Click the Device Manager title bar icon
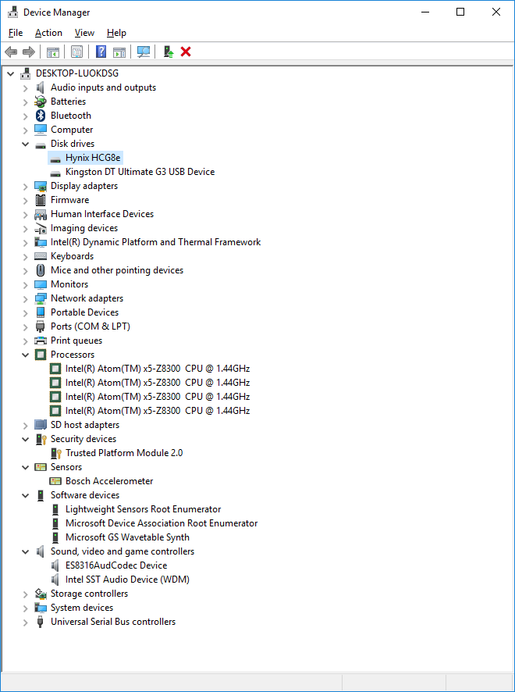The height and width of the screenshot is (692, 515). [12, 12]
